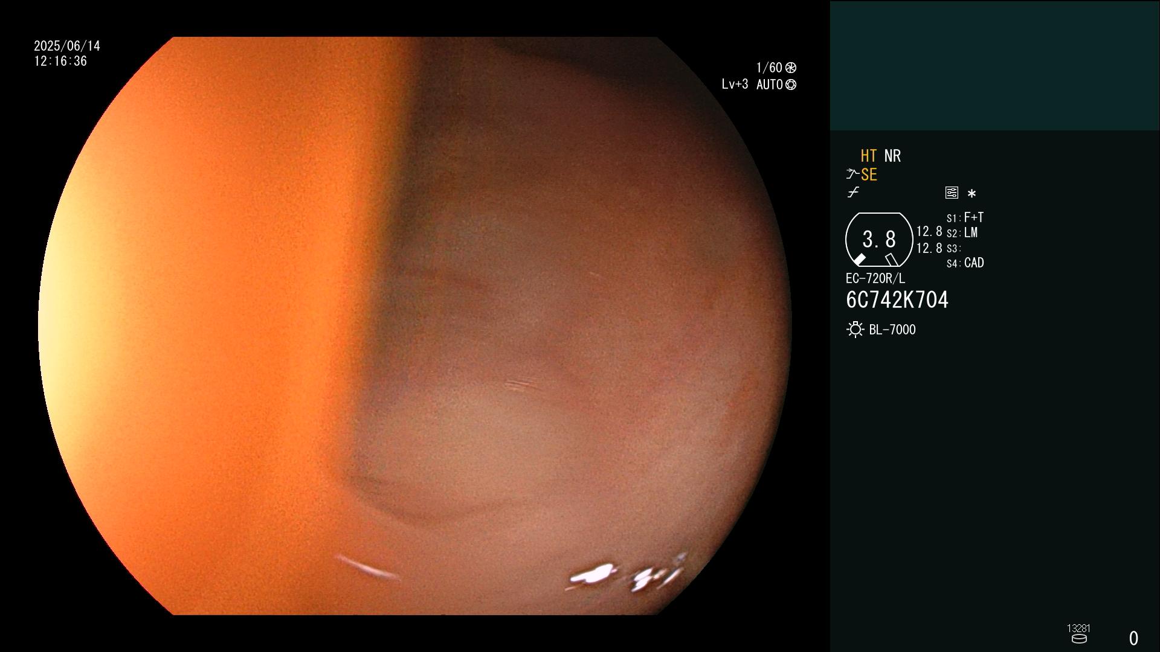1160x652 pixels.
Task: Click the lower 12.8 diameter value
Action: 929,248
